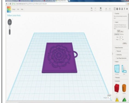Open the Edit menu
The image size is (129, 103).
[x=18, y=9]
